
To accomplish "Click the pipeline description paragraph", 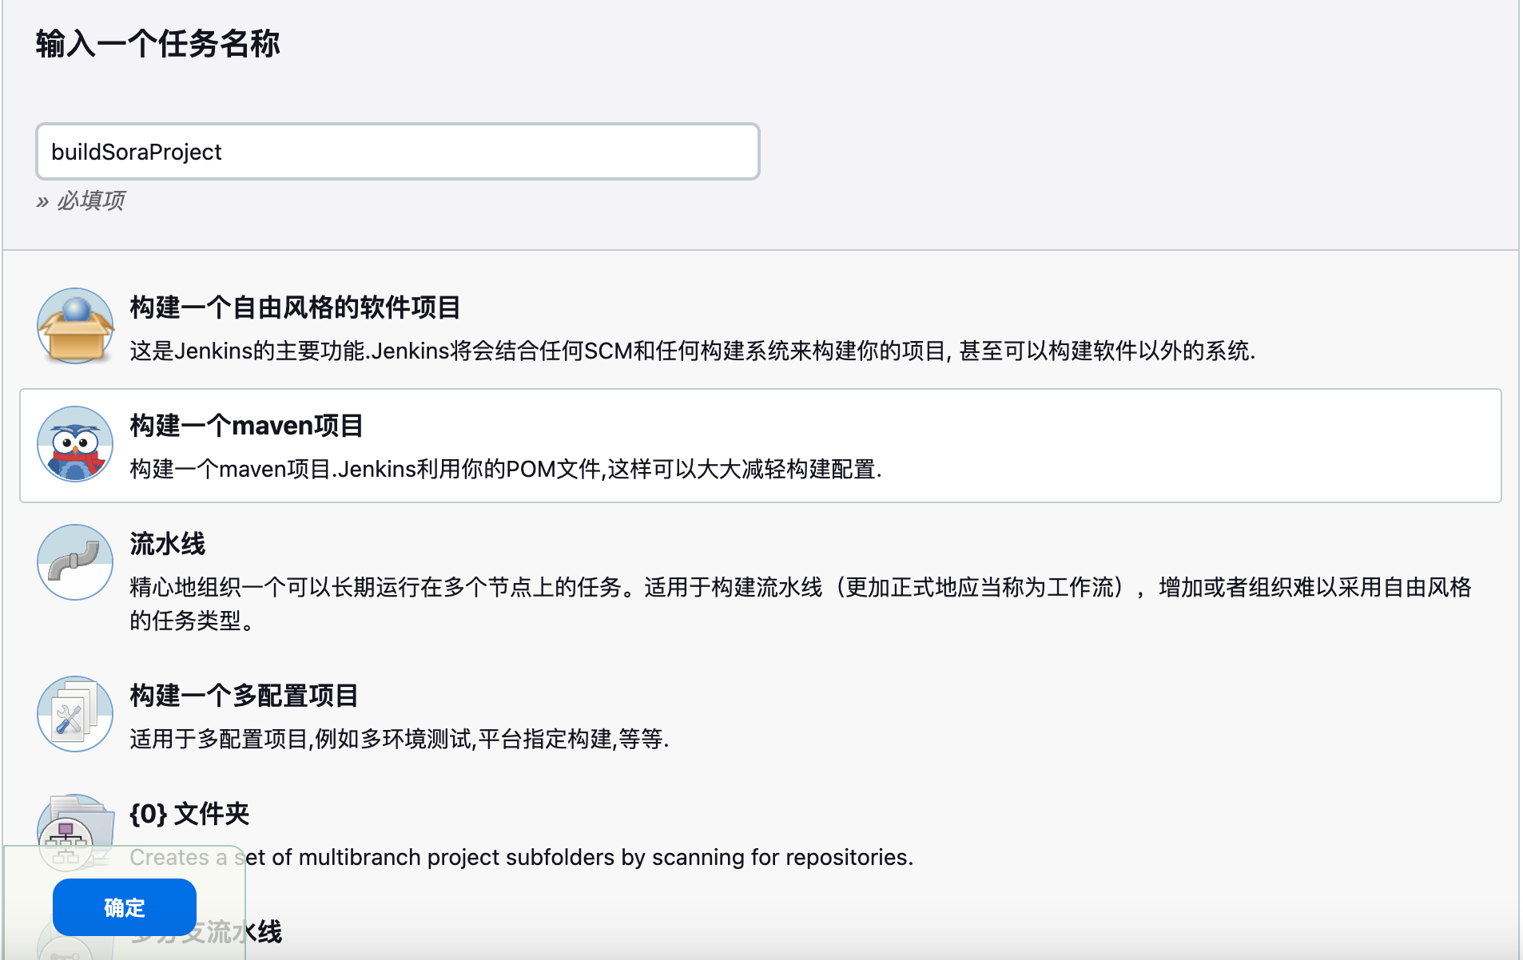I will click(x=800, y=604).
